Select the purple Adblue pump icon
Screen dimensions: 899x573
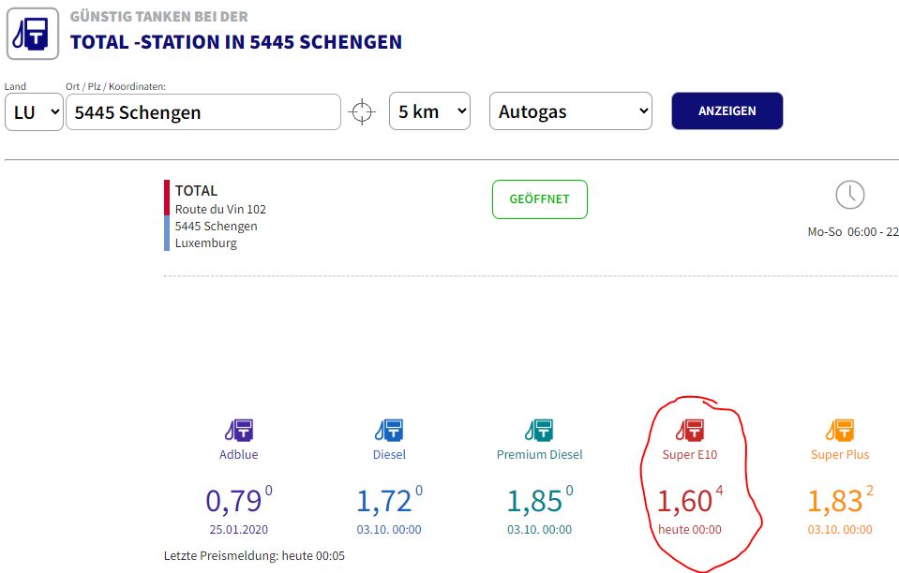tap(239, 430)
